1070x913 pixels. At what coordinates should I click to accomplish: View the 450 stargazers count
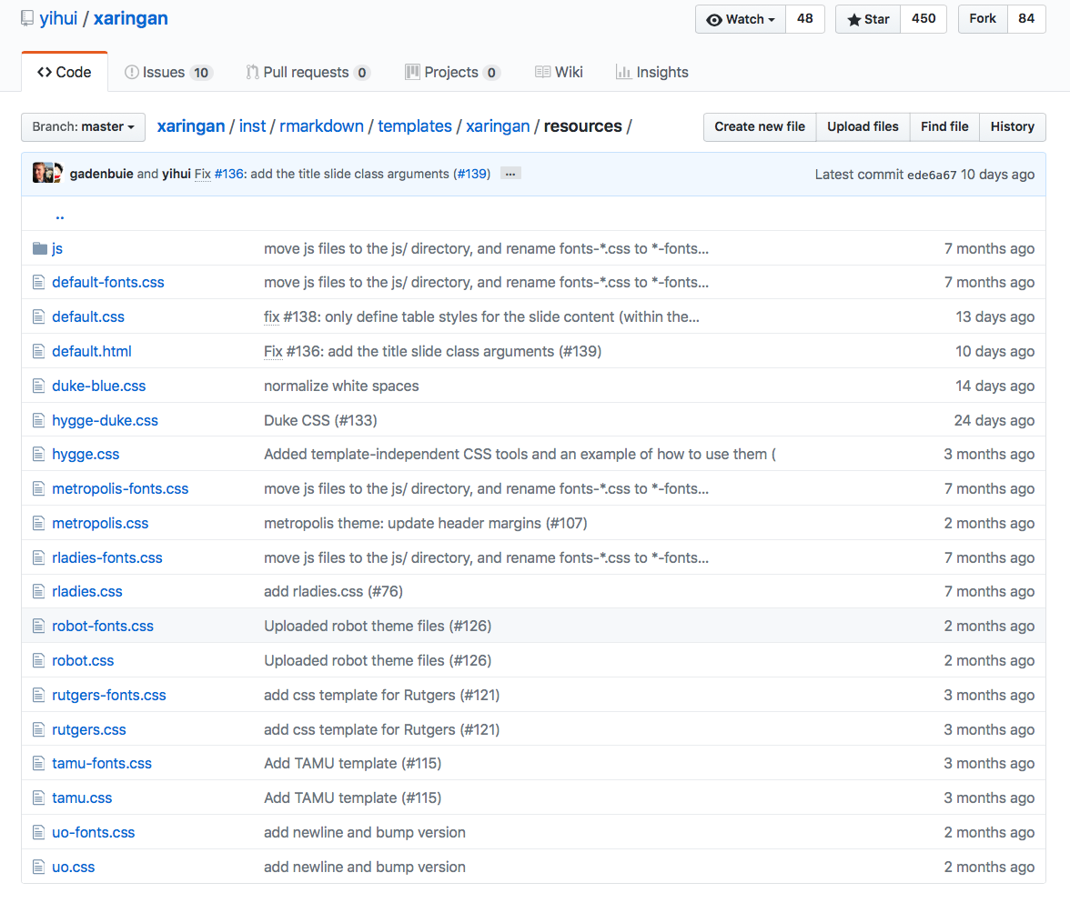click(x=924, y=19)
